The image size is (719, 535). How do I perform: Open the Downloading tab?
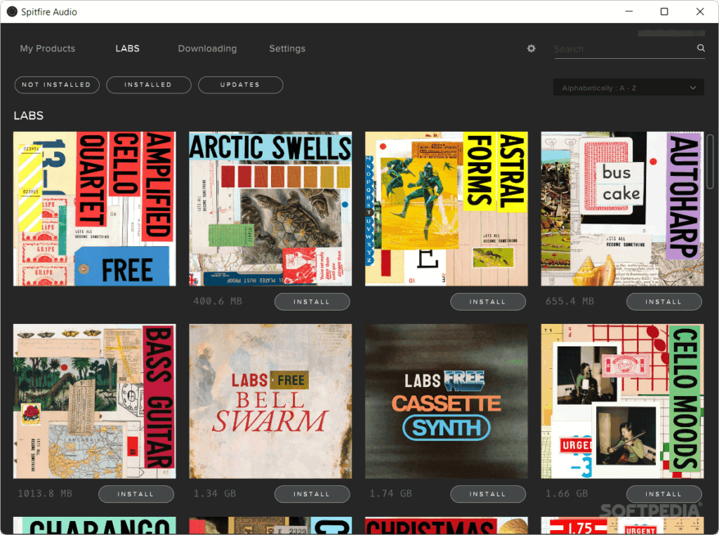point(207,48)
